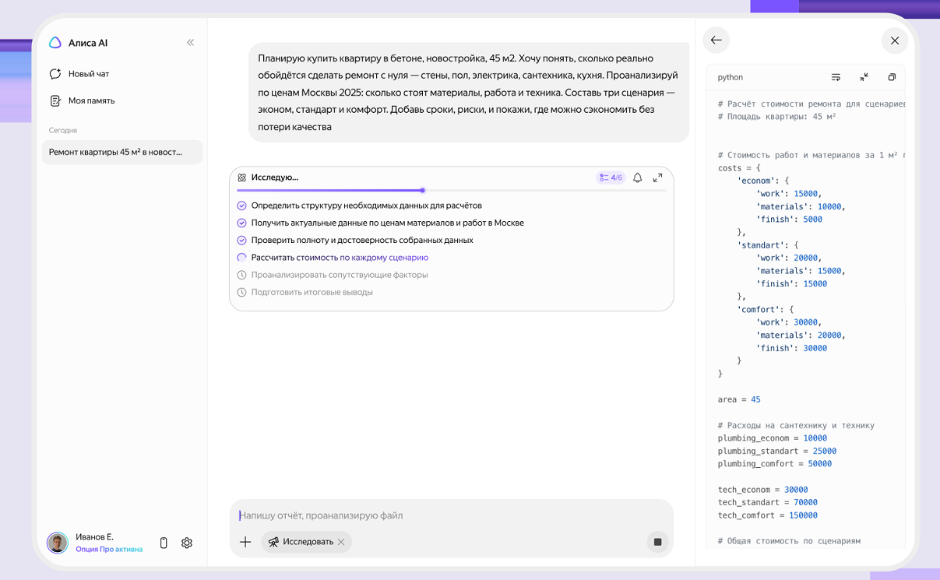Open settings via the gear icon
The width and height of the screenshot is (940, 580).
187,543
